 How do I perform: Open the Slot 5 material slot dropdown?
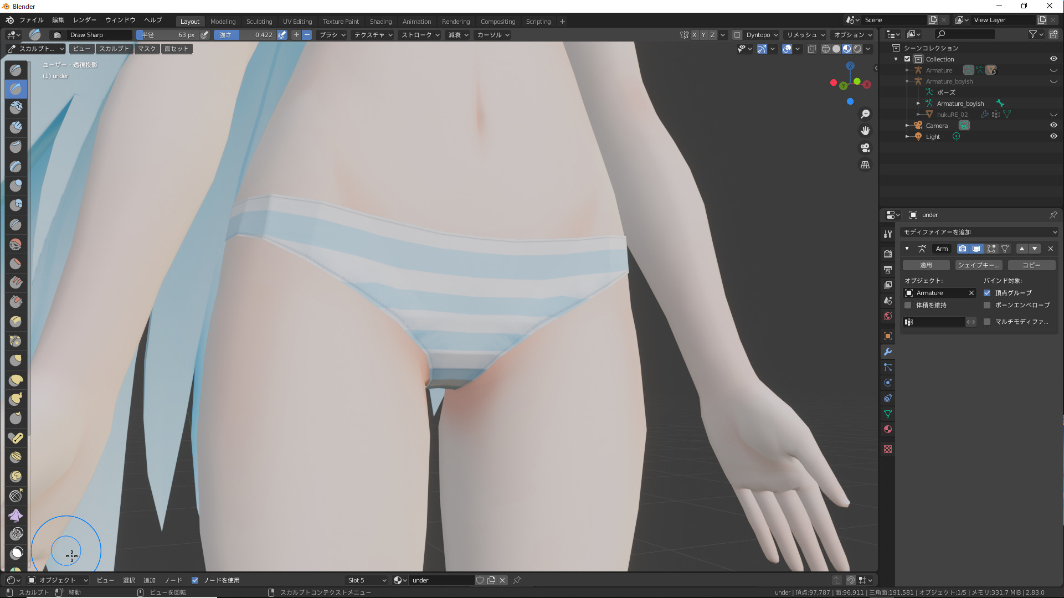coord(366,580)
